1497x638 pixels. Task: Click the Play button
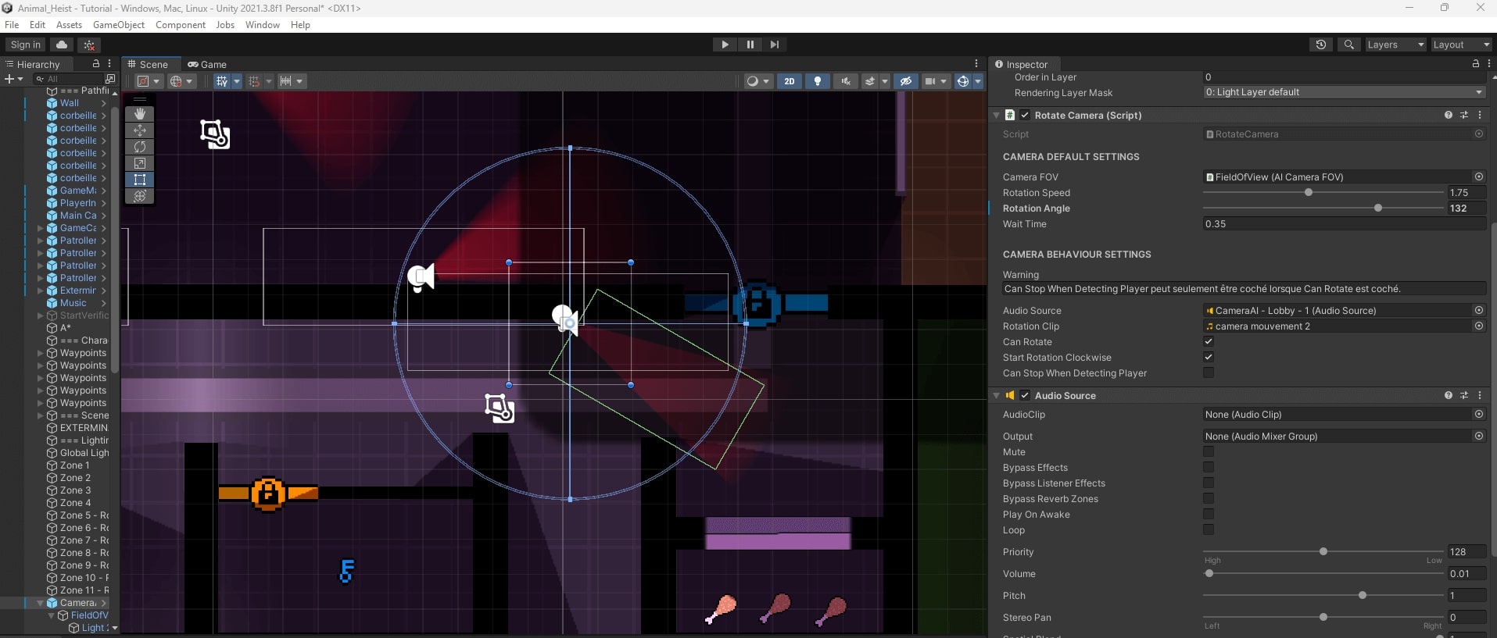[725, 45]
